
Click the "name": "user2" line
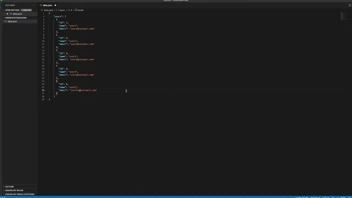[x=68, y=41]
